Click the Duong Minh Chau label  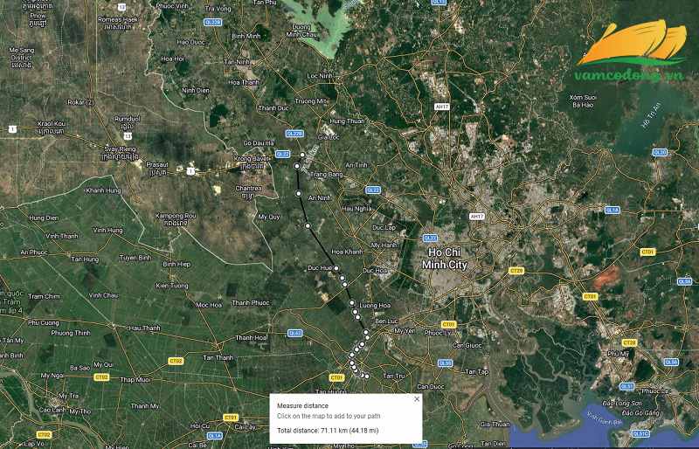(301, 31)
